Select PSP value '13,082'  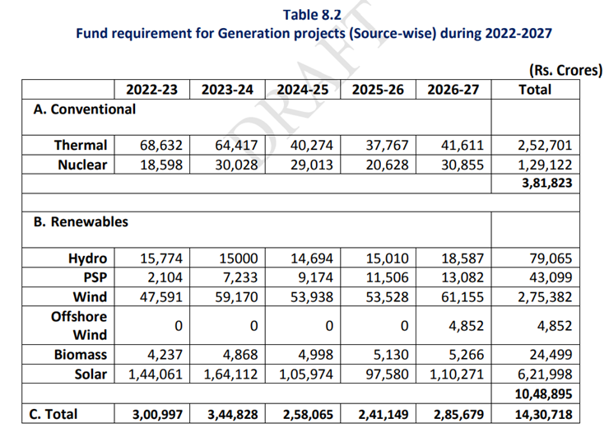coord(463,277)
